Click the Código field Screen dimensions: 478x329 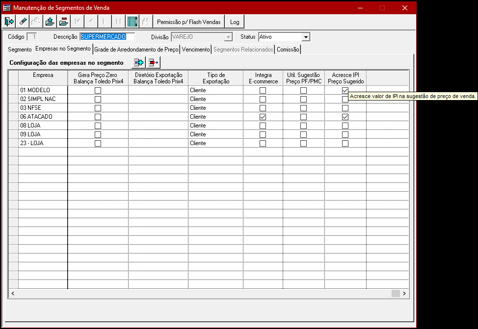(x=32, y=37)
